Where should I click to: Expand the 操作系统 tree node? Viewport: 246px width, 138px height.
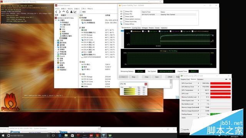(56, 43)
